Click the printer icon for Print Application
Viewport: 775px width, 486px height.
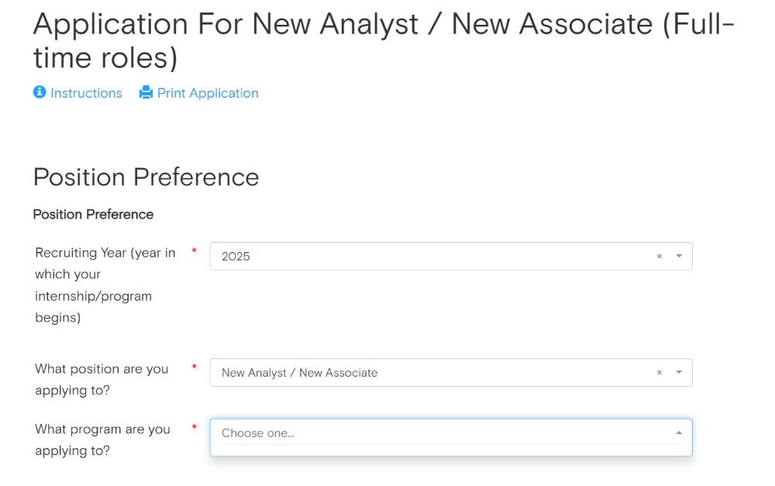point(146,92)
